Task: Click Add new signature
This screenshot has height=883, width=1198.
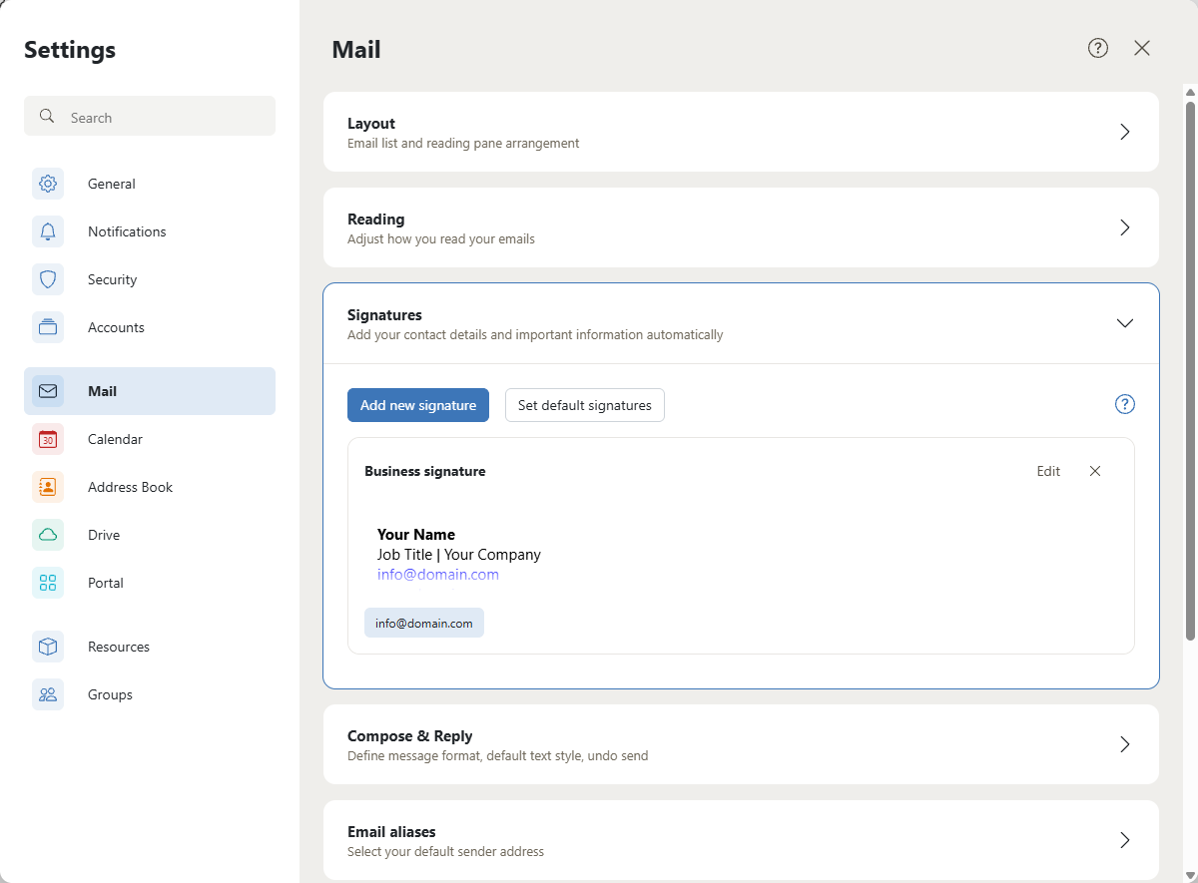Action: [x=418, y=405]
